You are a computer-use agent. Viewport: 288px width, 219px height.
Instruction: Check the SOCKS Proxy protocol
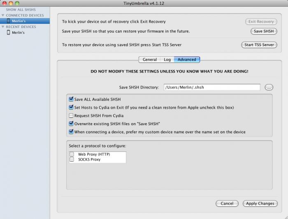click(72, 159)
